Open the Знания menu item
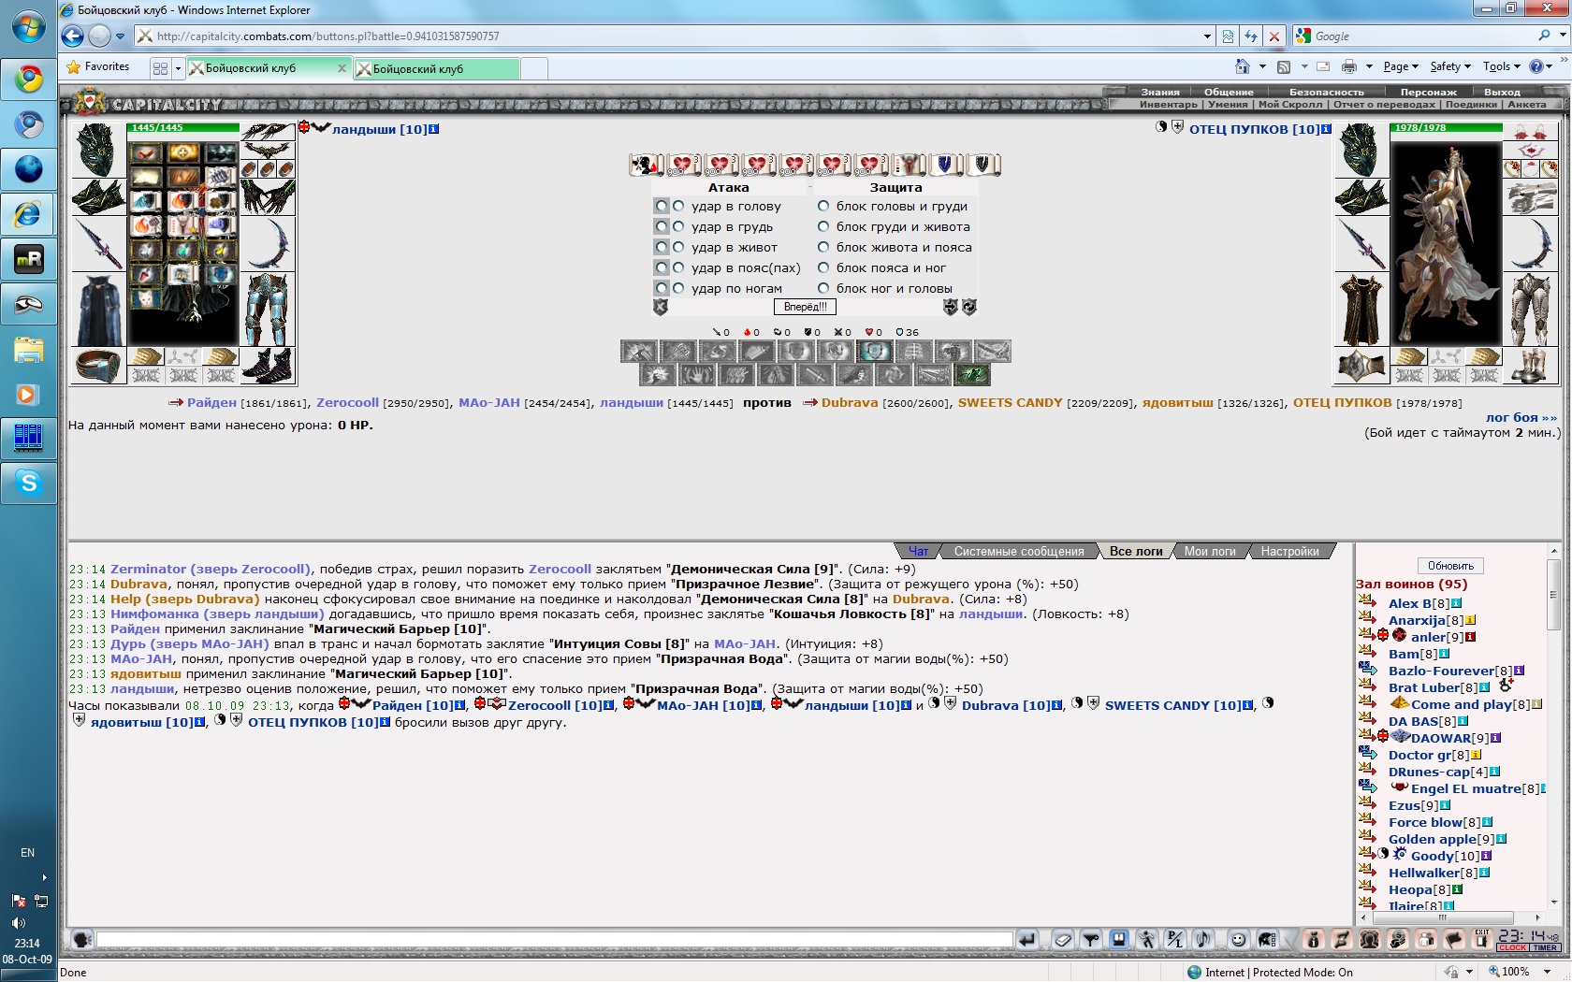 (x=1160, y=92)
